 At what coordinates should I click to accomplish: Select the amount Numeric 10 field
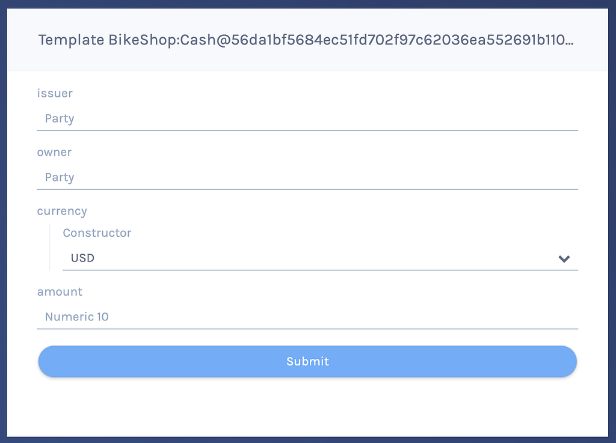point(307,317)
